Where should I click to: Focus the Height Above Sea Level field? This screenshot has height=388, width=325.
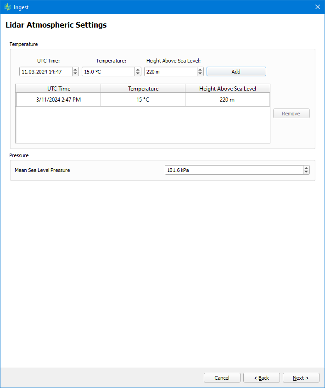click(x=170, y=72)
